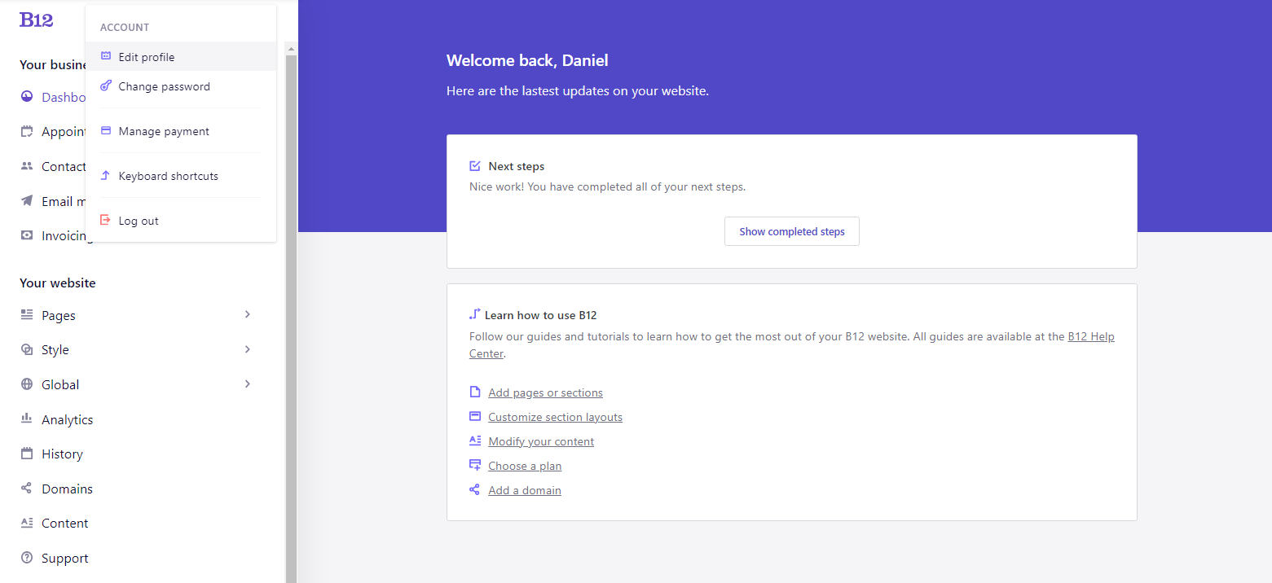
Task: Click the Analytics bar chart icon
Action: click(x=27, y=419)
